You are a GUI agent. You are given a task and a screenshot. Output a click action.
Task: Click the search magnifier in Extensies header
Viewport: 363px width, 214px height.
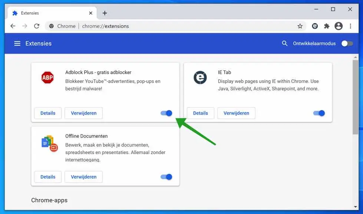pyautogui.click(x=284, y=43)
